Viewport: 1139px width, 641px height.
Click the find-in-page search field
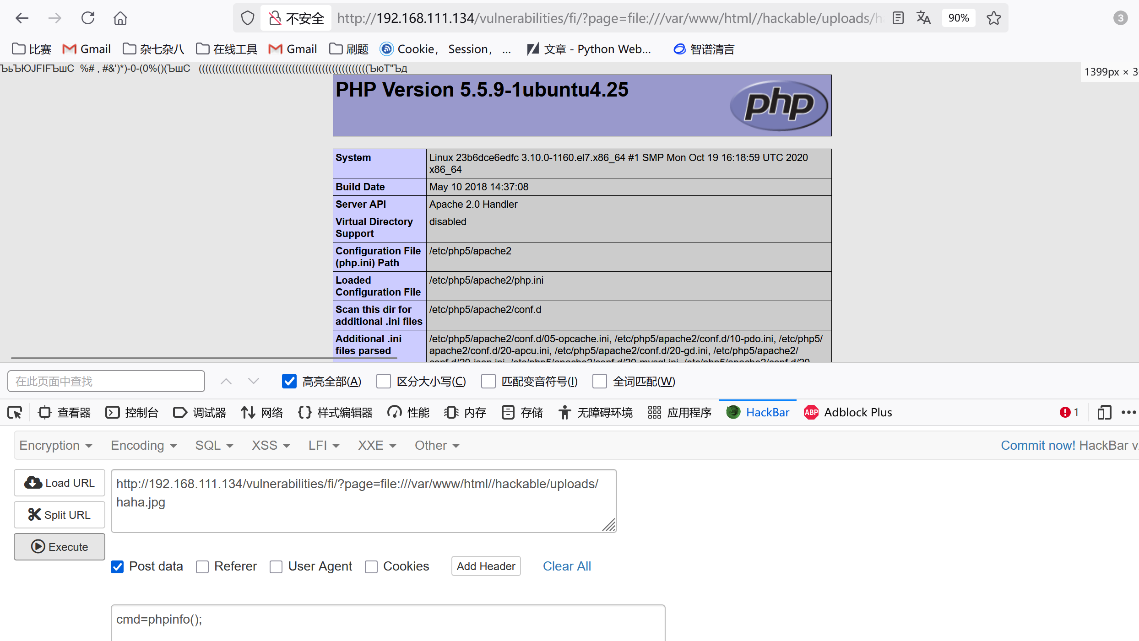click(106, 382)
